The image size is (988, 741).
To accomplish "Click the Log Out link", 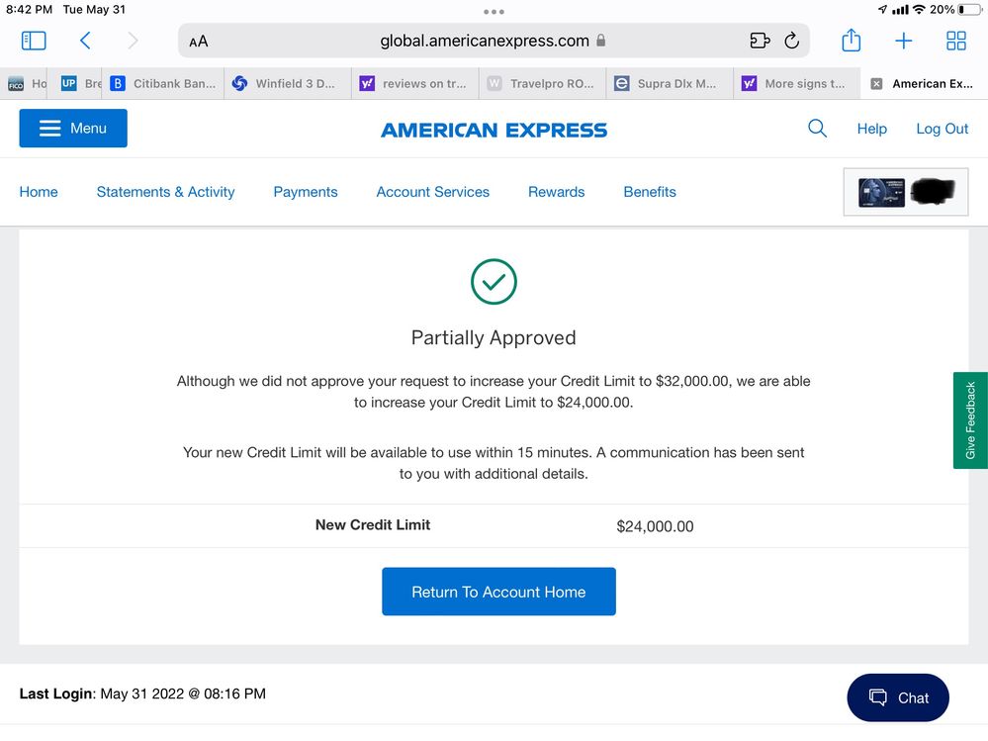I will click(942, 129).
